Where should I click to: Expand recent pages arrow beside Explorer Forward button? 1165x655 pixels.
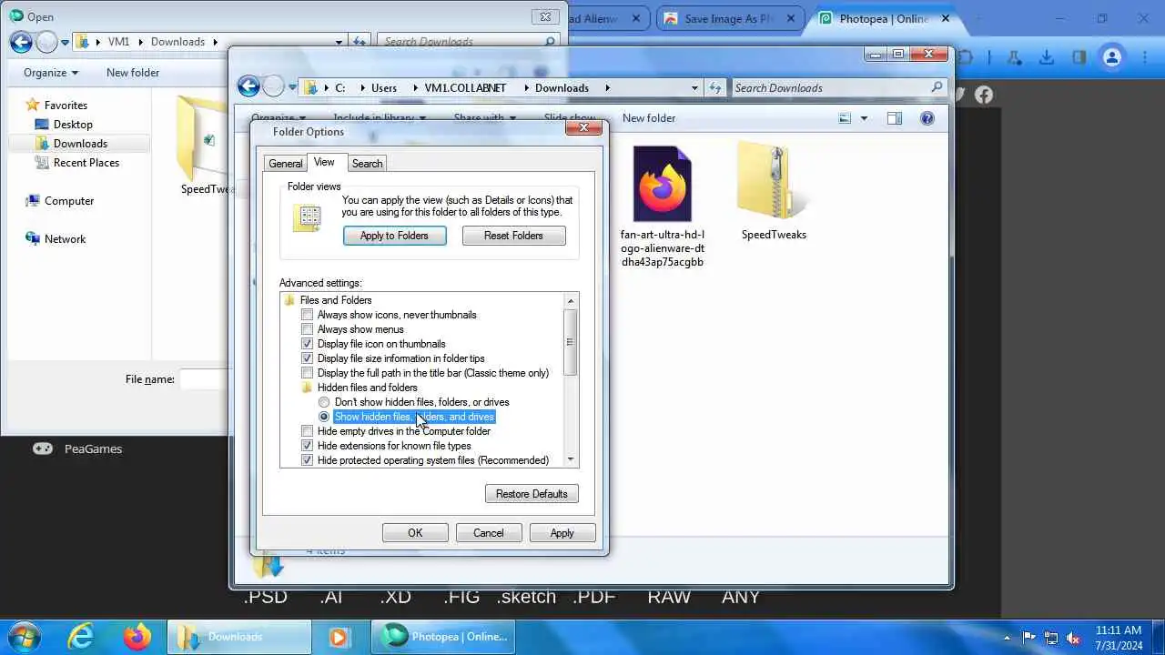point(293,88)
